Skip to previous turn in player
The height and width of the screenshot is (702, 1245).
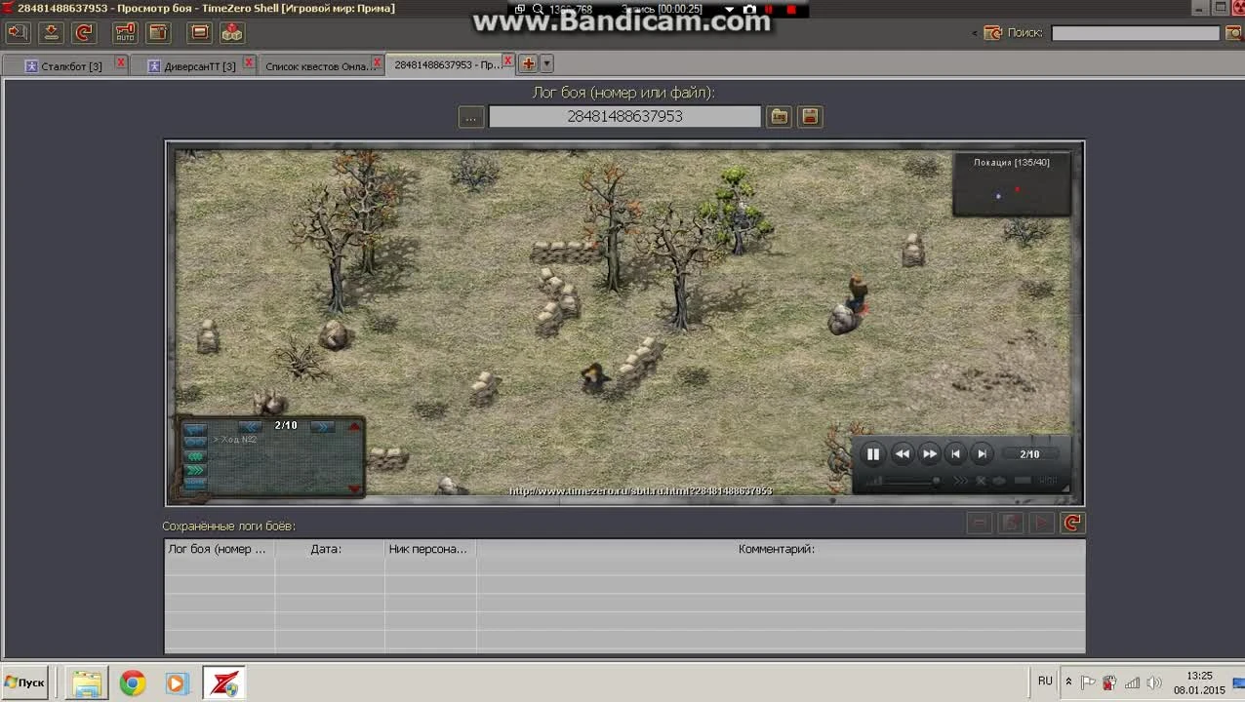(x=956, y=454)
